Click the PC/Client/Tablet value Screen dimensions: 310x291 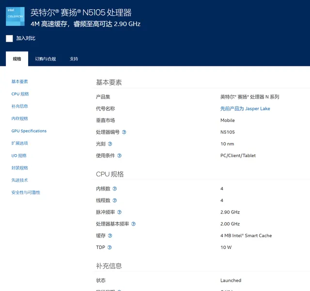(238, 156)
